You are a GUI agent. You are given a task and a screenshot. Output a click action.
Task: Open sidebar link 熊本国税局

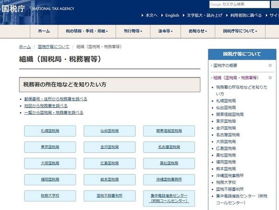[x=226, y=169]
